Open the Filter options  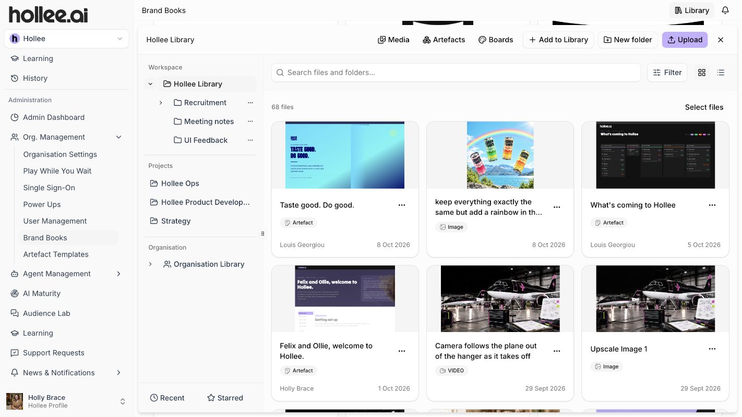click(x=667, y=72)
